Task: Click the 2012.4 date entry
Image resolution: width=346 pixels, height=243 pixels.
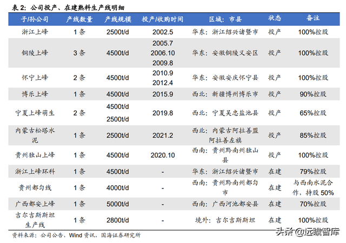Action: pyautogui.click(x=163, y=83)
